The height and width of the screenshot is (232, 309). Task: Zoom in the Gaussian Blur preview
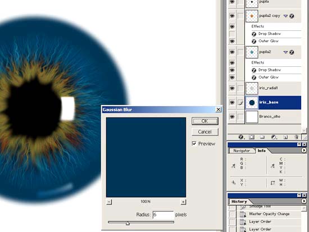point(183,202)
